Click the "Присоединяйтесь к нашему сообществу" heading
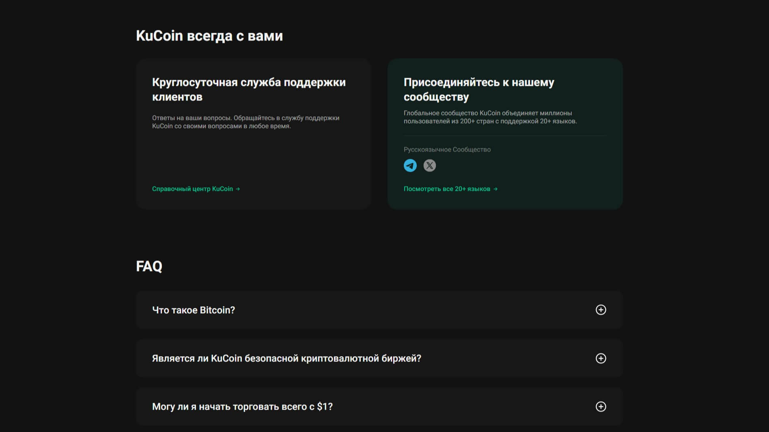 coord(478,90)
